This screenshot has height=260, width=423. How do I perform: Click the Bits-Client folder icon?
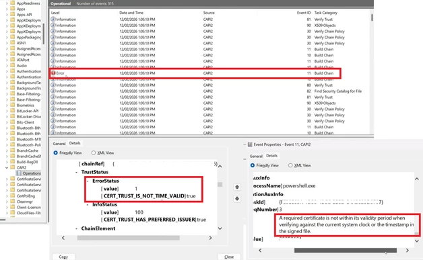[12, 122]
